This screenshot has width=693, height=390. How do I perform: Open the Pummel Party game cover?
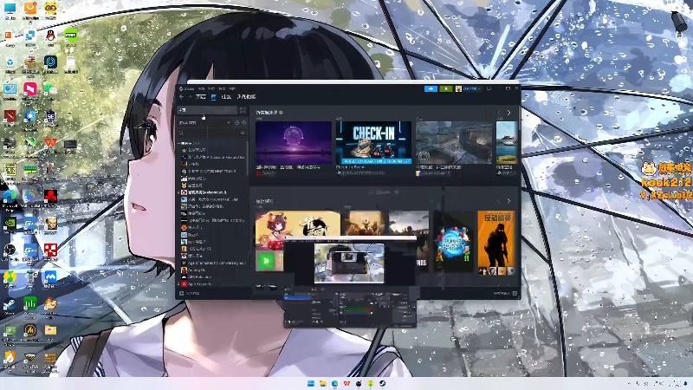(x=454, y=243)
